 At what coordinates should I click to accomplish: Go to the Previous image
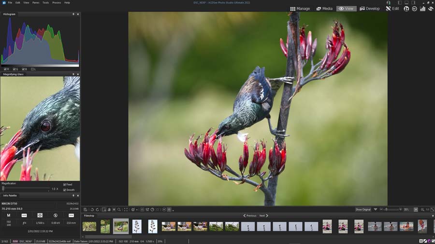tap(250, 216)
